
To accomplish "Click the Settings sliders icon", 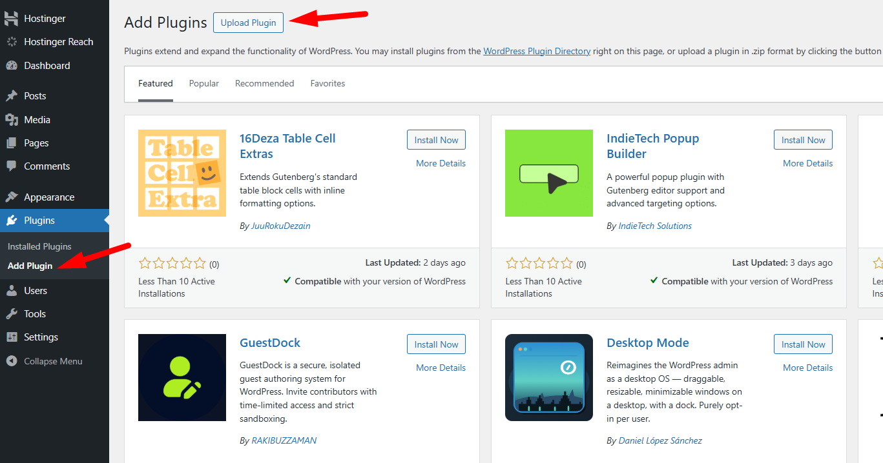I will coord(12,337).
